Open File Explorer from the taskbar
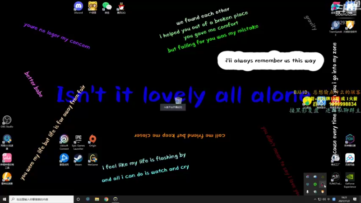 [97, 199]
